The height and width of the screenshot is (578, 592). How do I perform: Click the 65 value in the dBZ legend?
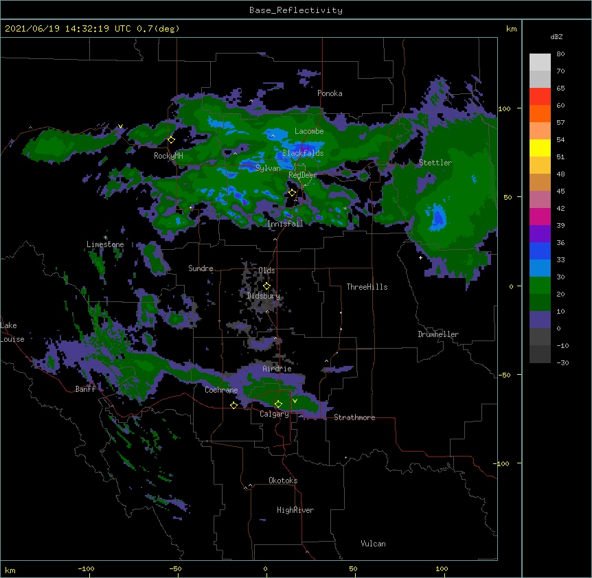(560, 88)
